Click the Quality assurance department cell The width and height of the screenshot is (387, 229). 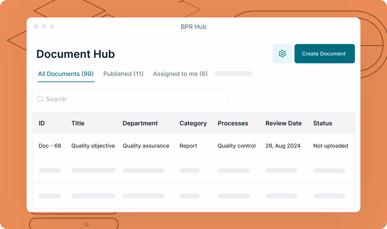[146, 146]
